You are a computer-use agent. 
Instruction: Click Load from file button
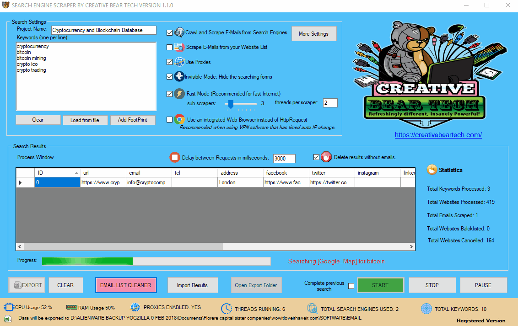tap(85, 120)
